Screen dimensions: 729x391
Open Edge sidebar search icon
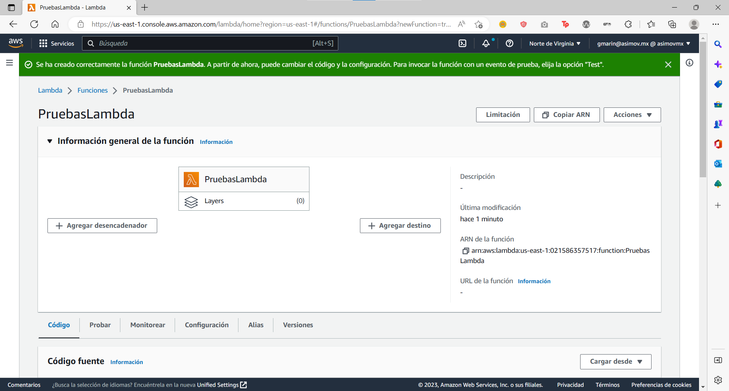click(718, 44)
